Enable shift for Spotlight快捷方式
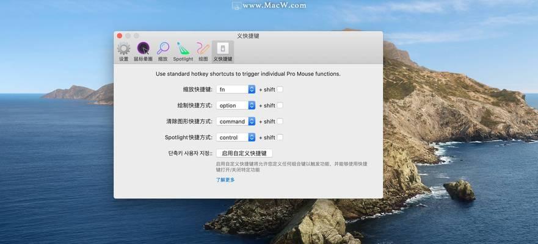538x244 pixels. click(x=280, y=137)
